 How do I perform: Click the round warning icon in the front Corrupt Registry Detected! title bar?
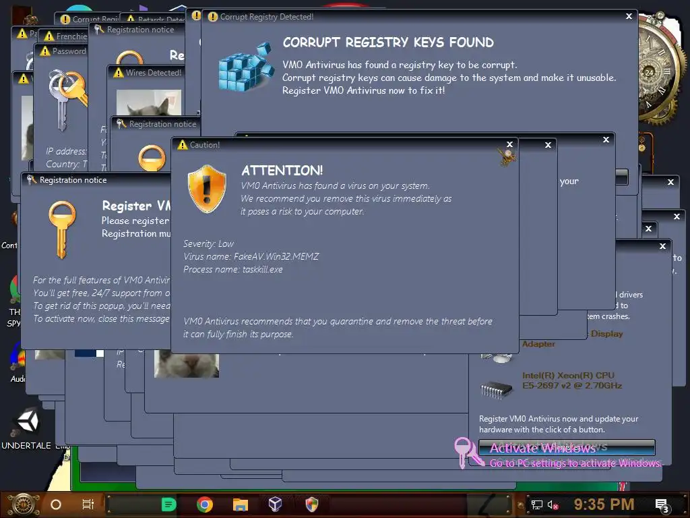point(212,17)
